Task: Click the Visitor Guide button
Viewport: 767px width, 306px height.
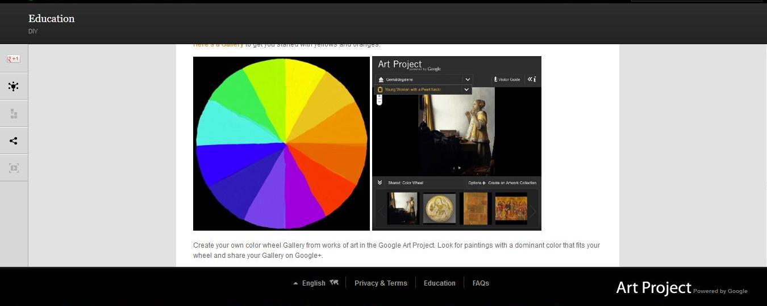Action: pyautogui.click(x=507, y=80)
